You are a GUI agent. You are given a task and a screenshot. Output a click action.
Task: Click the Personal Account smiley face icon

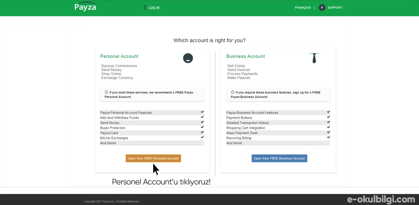tap(188, 58)
